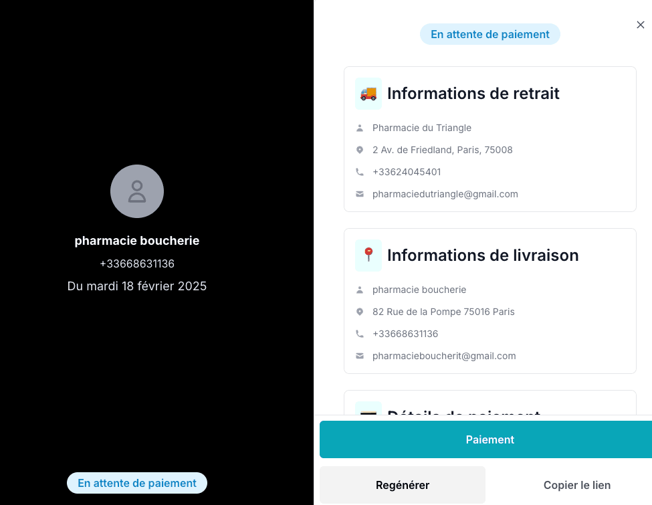
Task: Click envelope icon beside pharmaciedutriangle@gmail.com
Action: tap(360, 194)
